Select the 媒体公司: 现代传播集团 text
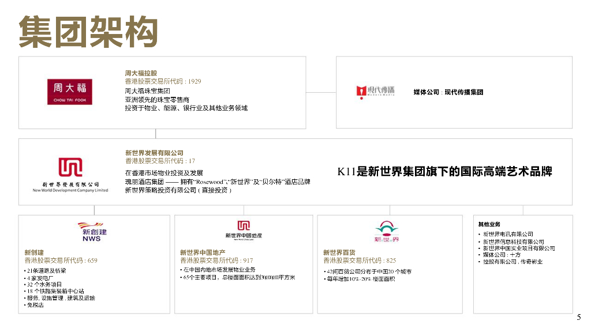 tap(448, 92)
